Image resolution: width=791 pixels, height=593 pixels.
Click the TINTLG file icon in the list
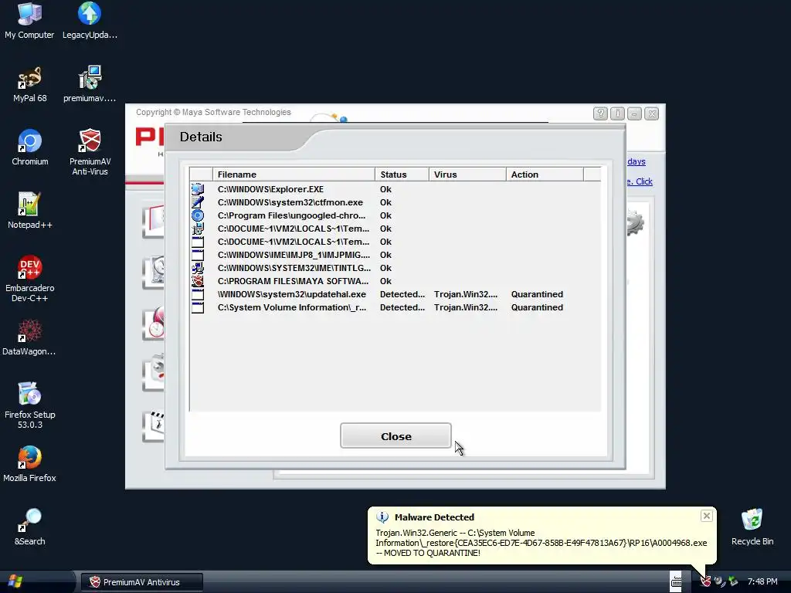tap(198, 268)
